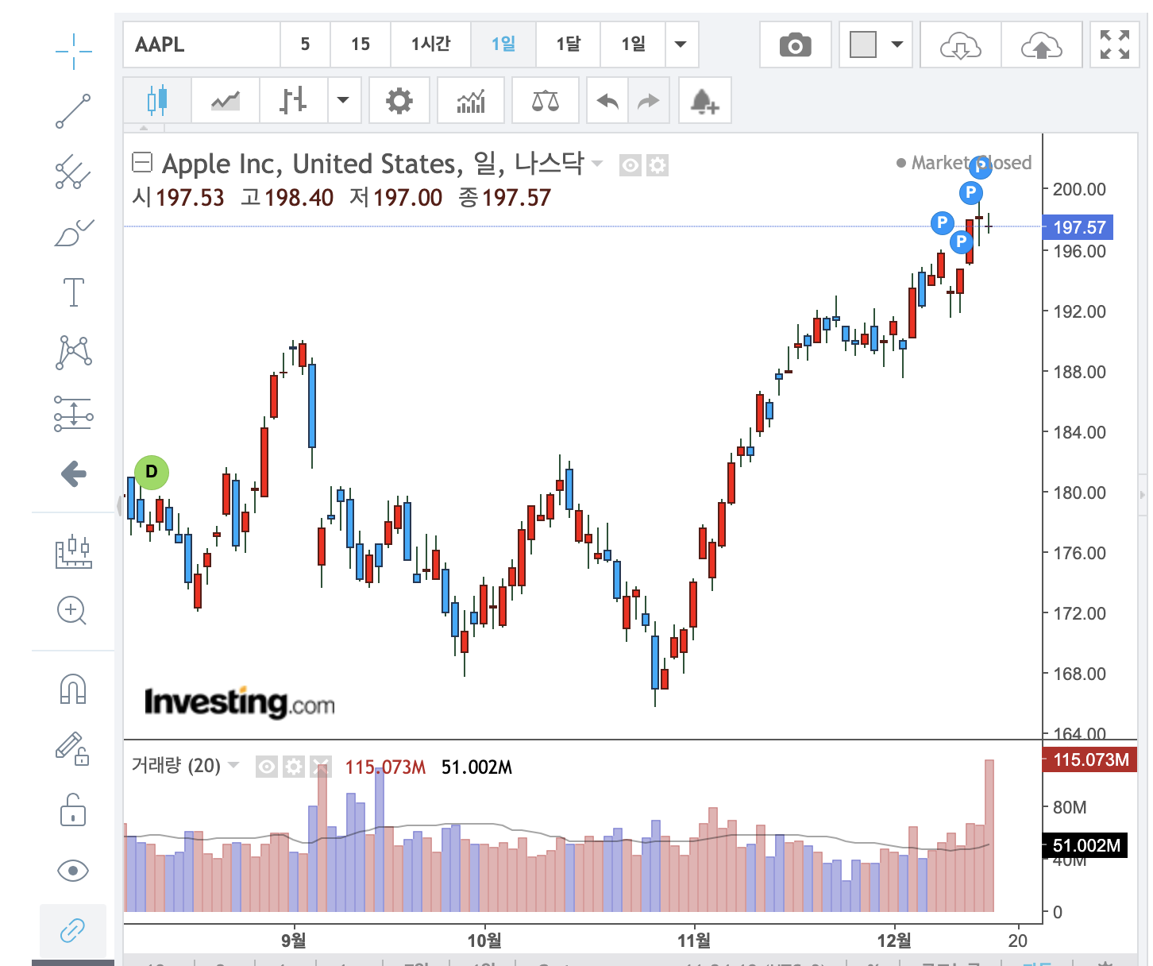Click the AAPL symbol input field

(x=202, y=44)
